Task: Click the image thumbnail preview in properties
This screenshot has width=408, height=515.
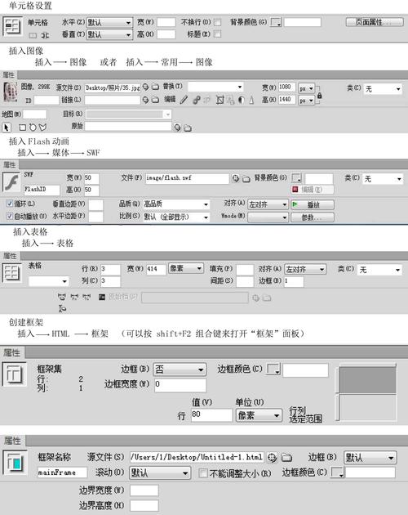Action: 10,92
